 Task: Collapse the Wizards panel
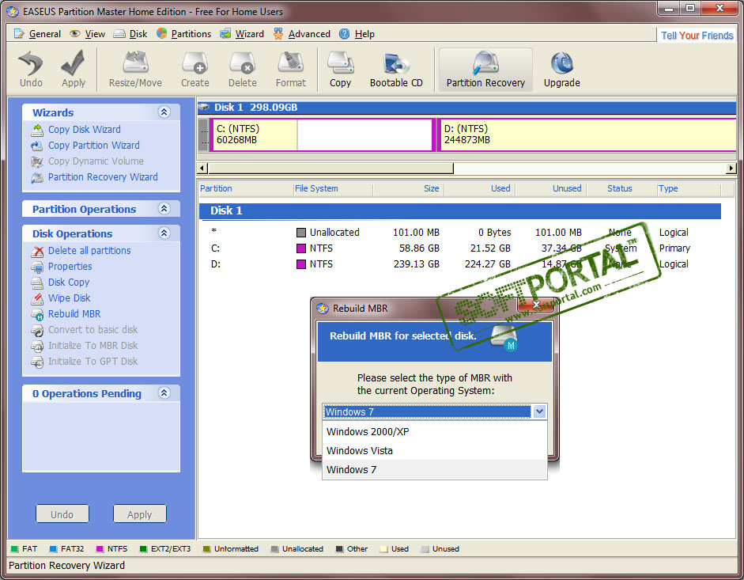pyautogui.click(x=164, y=112)
